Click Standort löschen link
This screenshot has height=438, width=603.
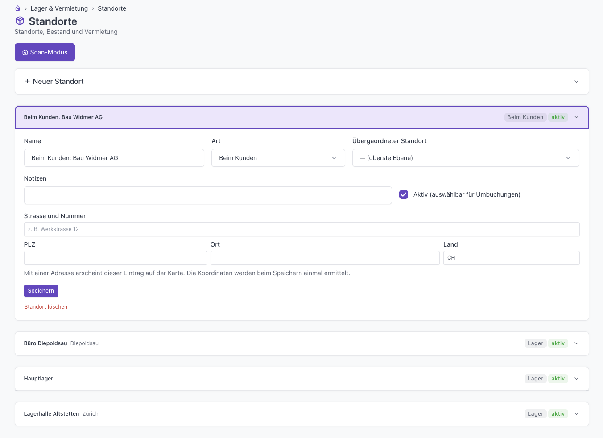pyautogui.click(x=46, y=307)
